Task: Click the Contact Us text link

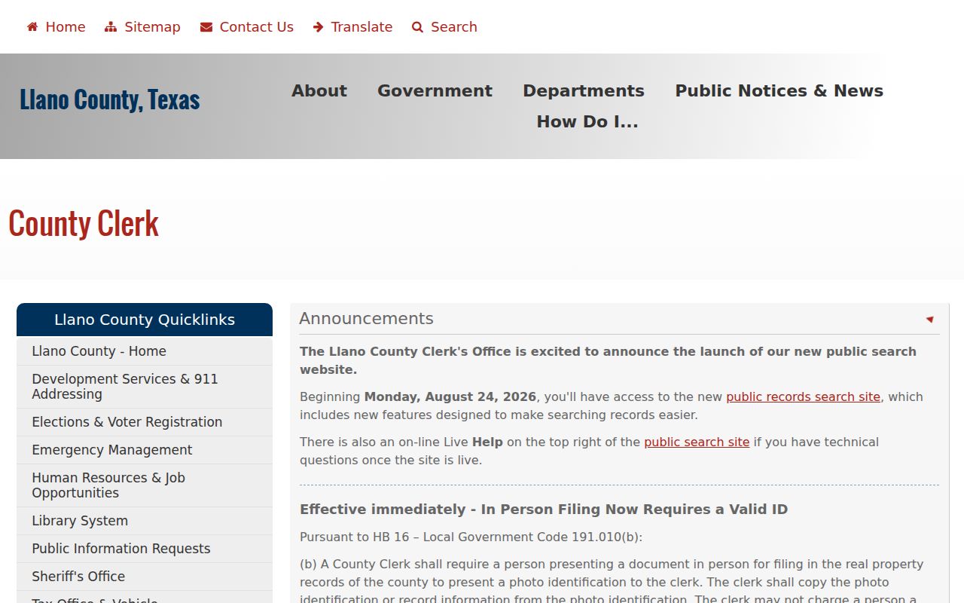Action: (x=257, y=27)
